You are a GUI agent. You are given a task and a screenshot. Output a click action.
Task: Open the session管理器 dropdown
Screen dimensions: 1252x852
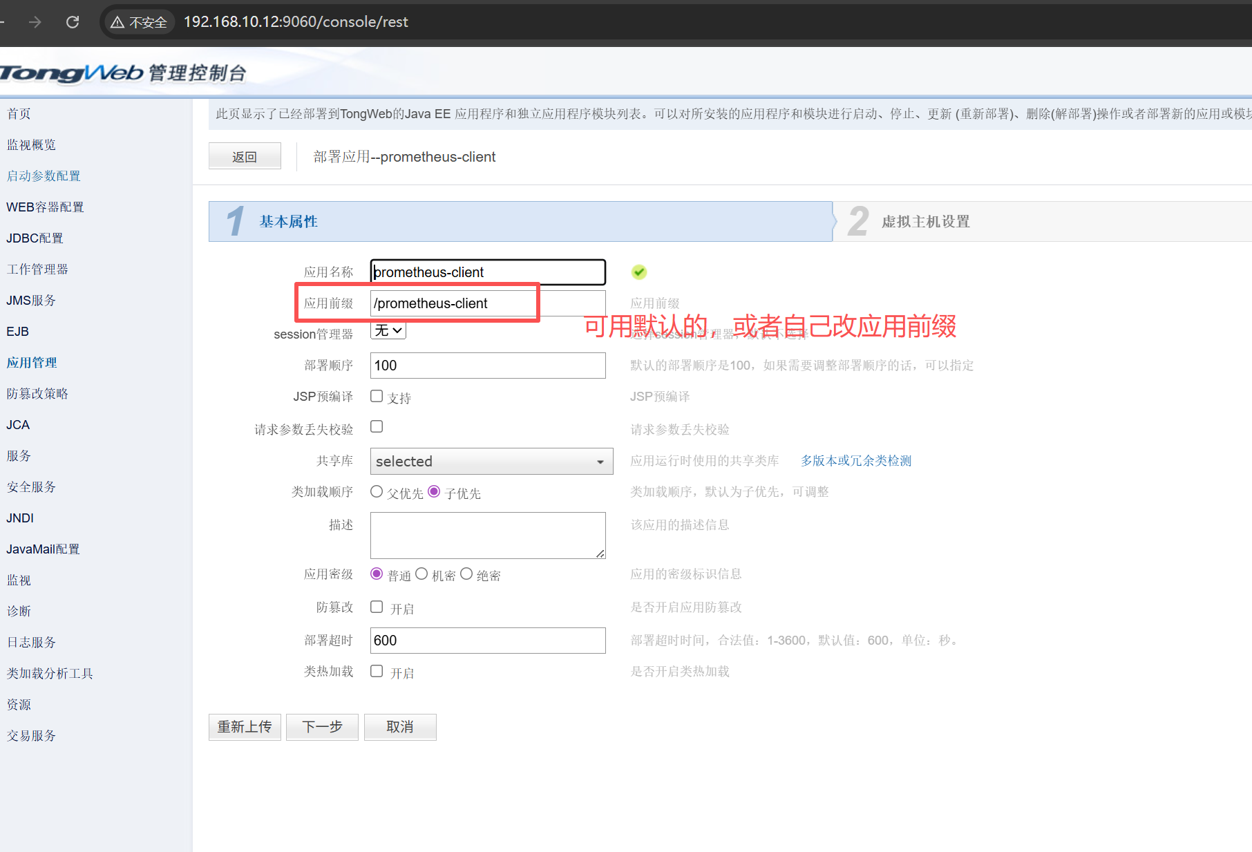pos(388,330)
